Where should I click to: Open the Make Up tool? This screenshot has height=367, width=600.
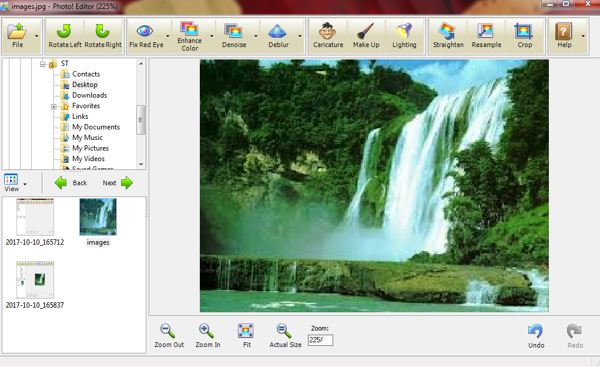[x=366, y=36]
